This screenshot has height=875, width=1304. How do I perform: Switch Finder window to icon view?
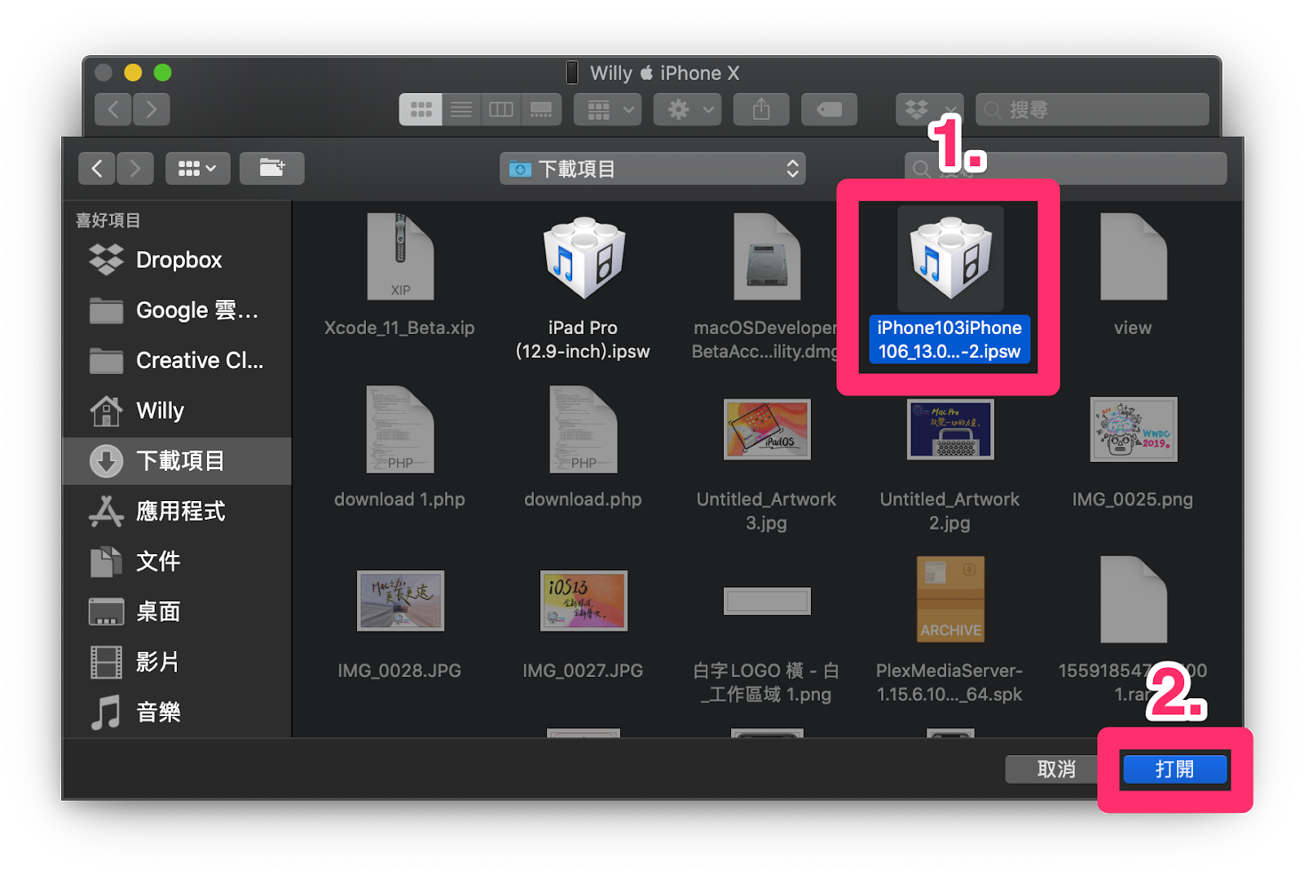[x=421, y=109]
